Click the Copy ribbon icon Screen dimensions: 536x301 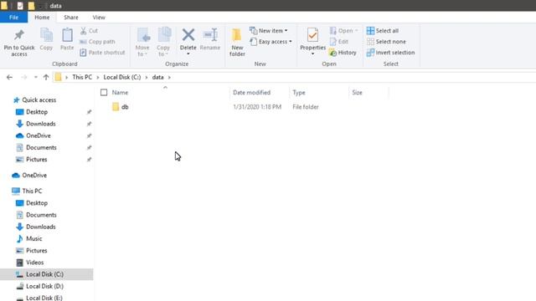[x=46, y=35]
